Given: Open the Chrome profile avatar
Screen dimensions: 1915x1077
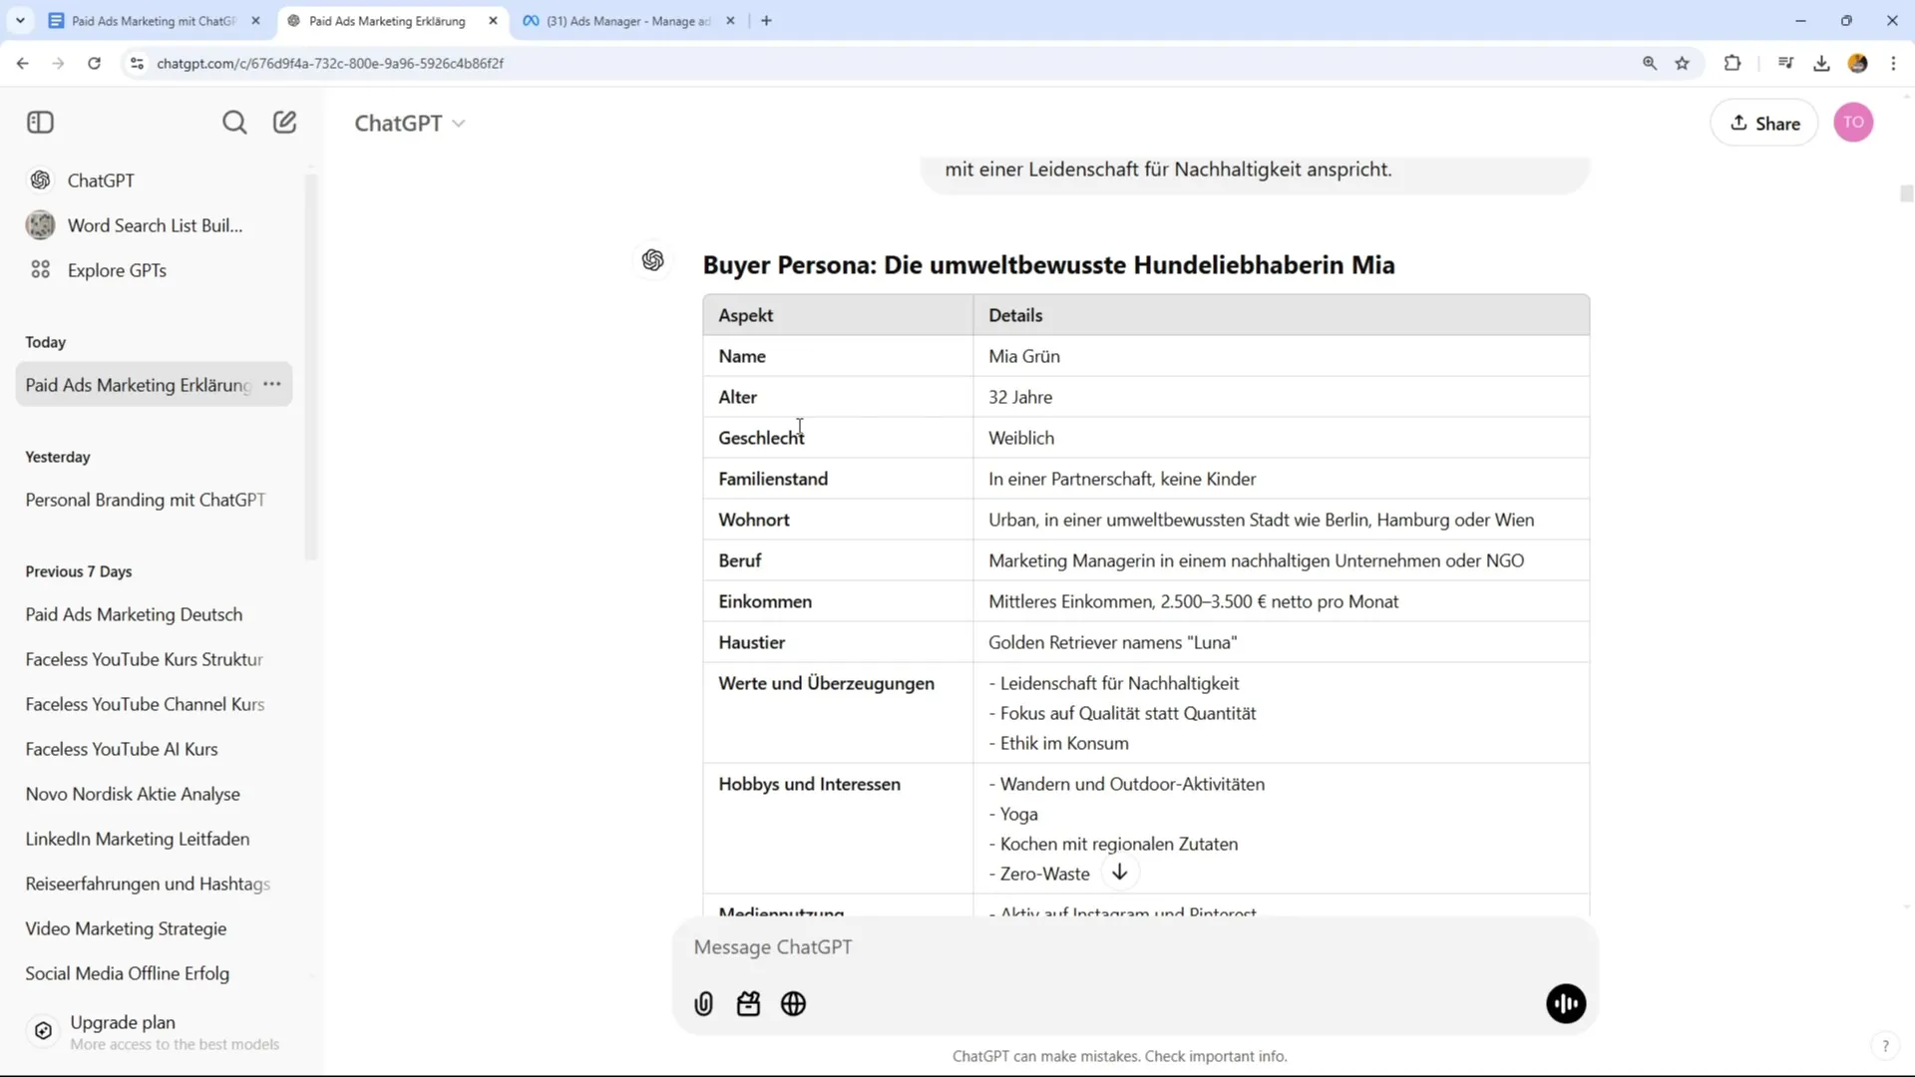Looking at the screenshot, I should 1857,63.
